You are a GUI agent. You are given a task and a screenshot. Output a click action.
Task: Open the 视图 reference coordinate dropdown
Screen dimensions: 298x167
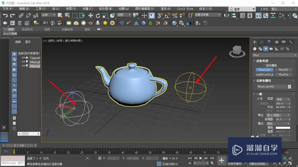[124, 15]
